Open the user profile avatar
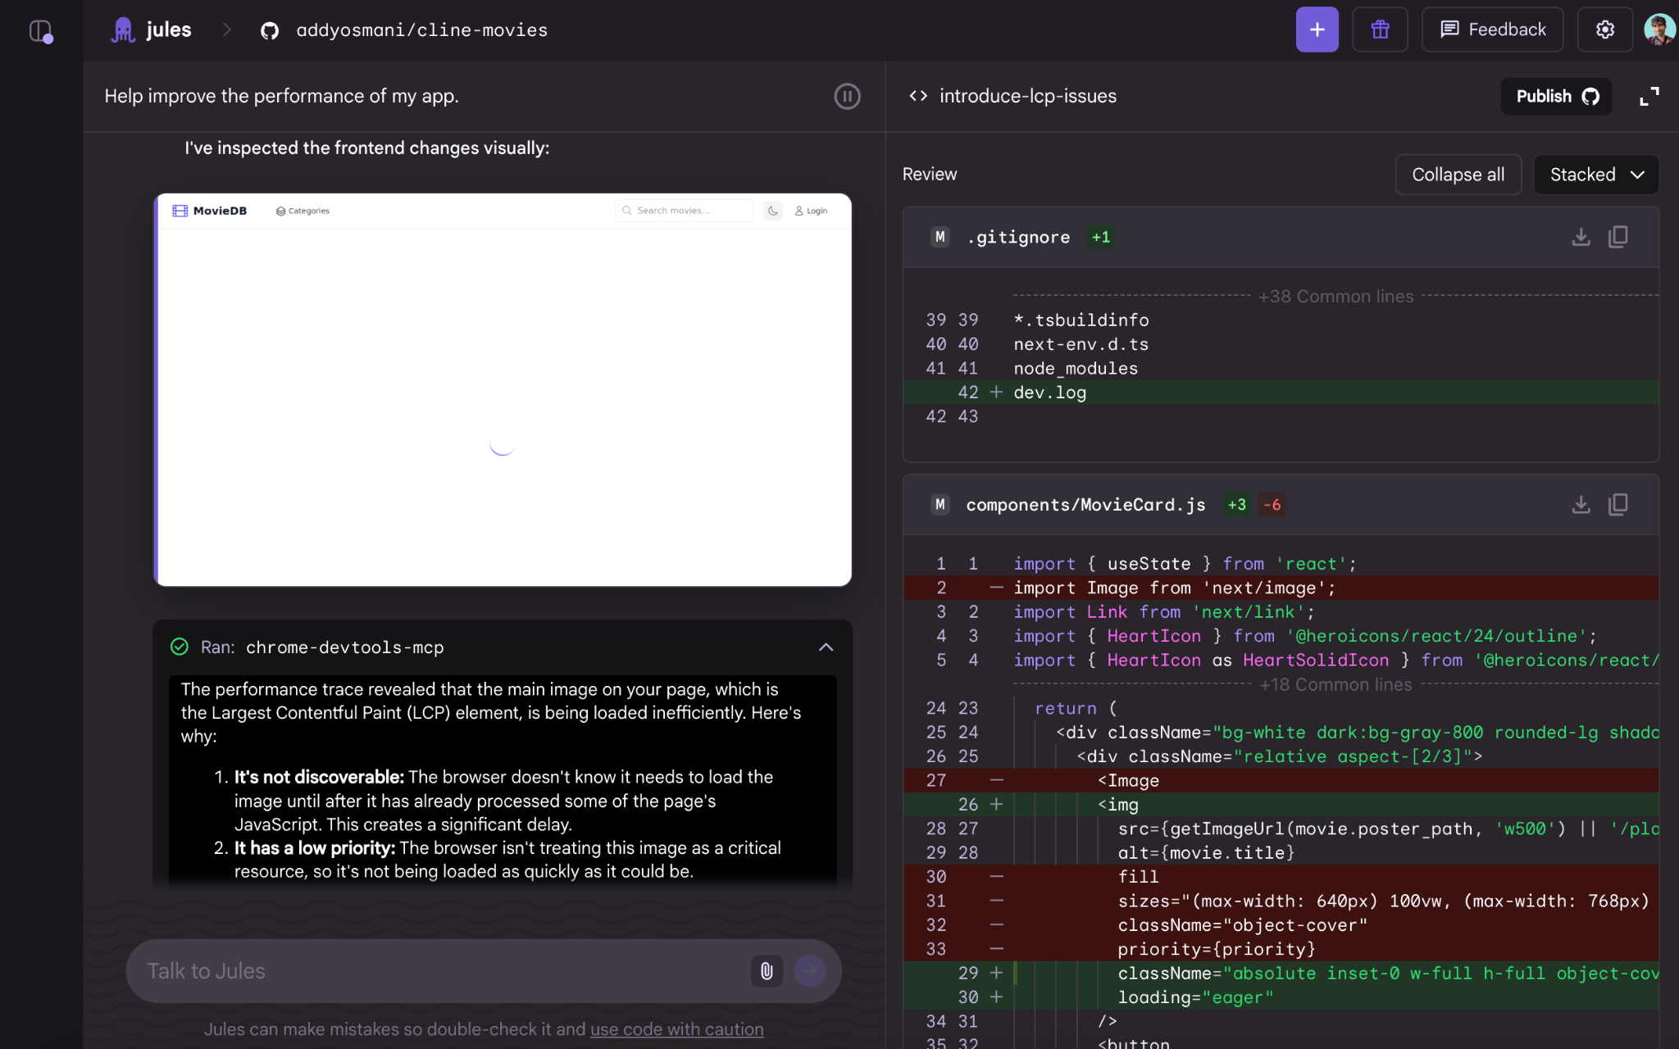1679x1049 pixels. 1659,30
